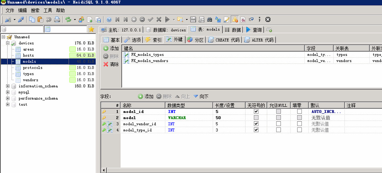Toggle 允许NULL checkbox for model_vendor_id
382x173 pixels.
[279, 124]
